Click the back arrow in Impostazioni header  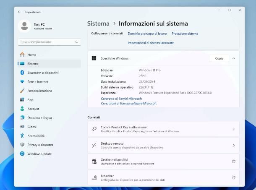point(19,12)
